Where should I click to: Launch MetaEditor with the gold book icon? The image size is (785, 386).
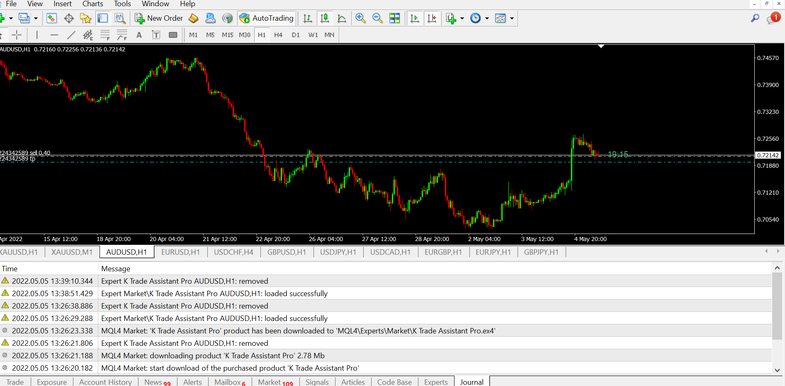pos(194,18)
